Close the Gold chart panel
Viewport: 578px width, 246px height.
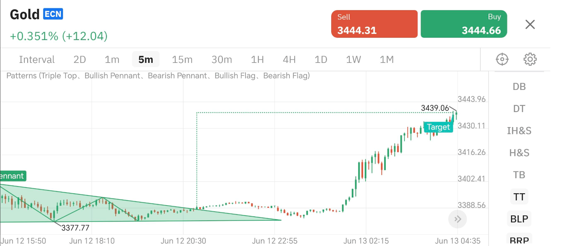(x=530, y=24)
